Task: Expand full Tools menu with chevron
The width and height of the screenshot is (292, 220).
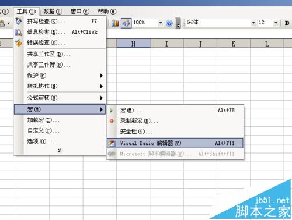Action: tap(60, 151)
